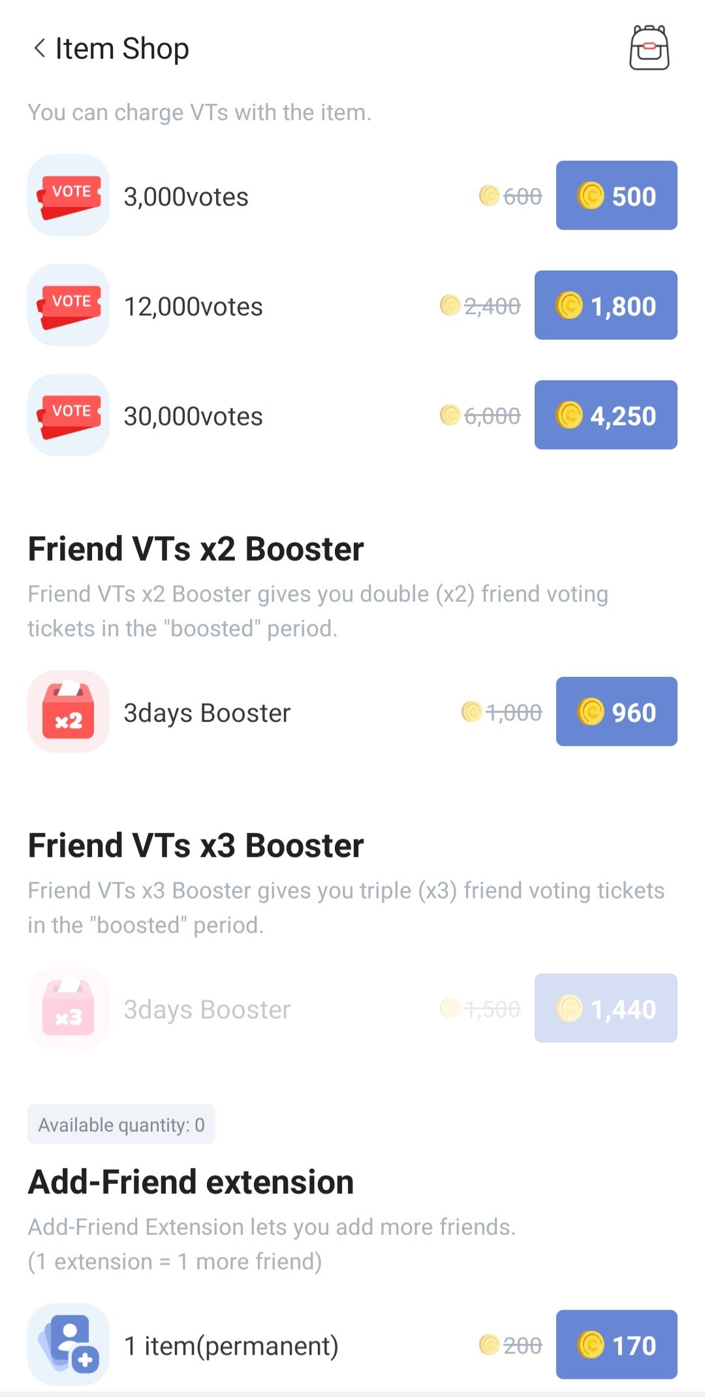This screenshot has width=705, height=1397.
Task: Tap the 12,000votes ticket icon
Action: pyautogui.click(x=69, y=305)
